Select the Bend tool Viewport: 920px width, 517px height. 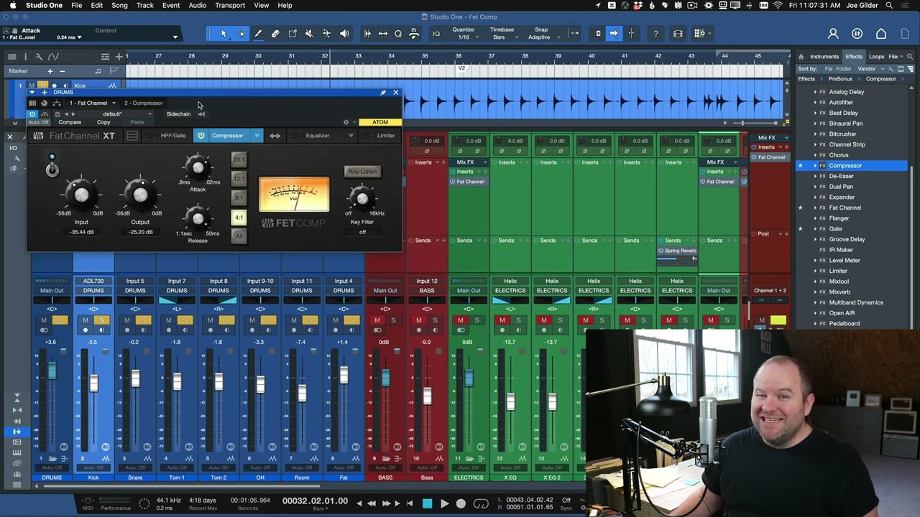tap(326, 34)
